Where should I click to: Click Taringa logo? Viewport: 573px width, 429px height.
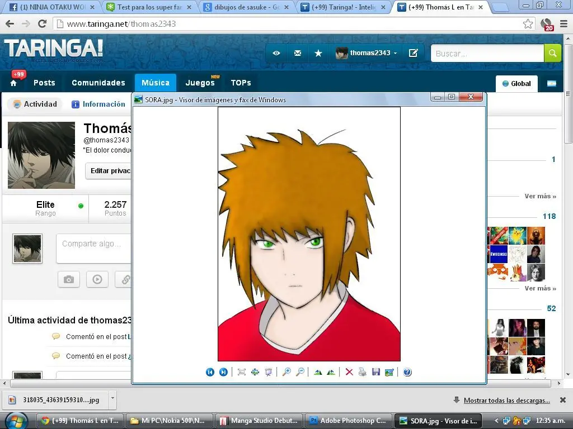click(54, 50)
